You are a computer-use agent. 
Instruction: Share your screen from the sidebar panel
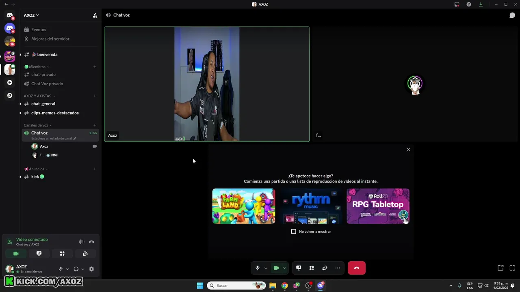39,253
